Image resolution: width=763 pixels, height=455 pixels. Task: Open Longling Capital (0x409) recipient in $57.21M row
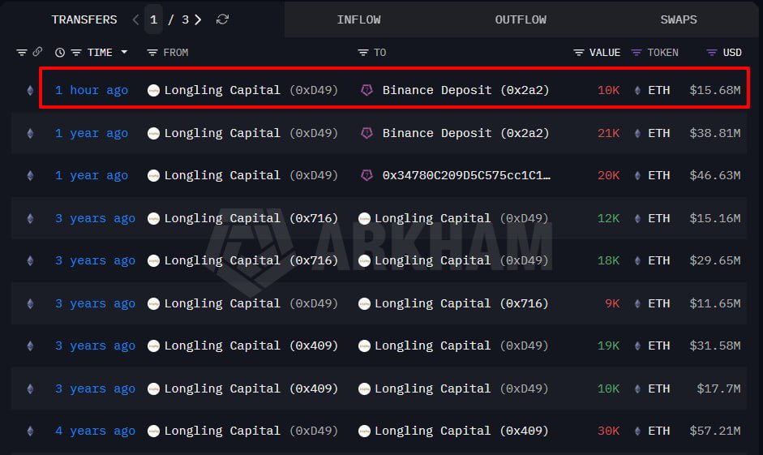pos(461,431)
